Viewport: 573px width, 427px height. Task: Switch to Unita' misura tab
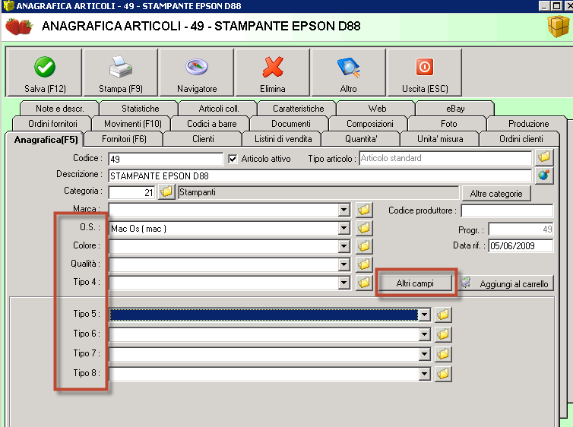coord(440,139)
